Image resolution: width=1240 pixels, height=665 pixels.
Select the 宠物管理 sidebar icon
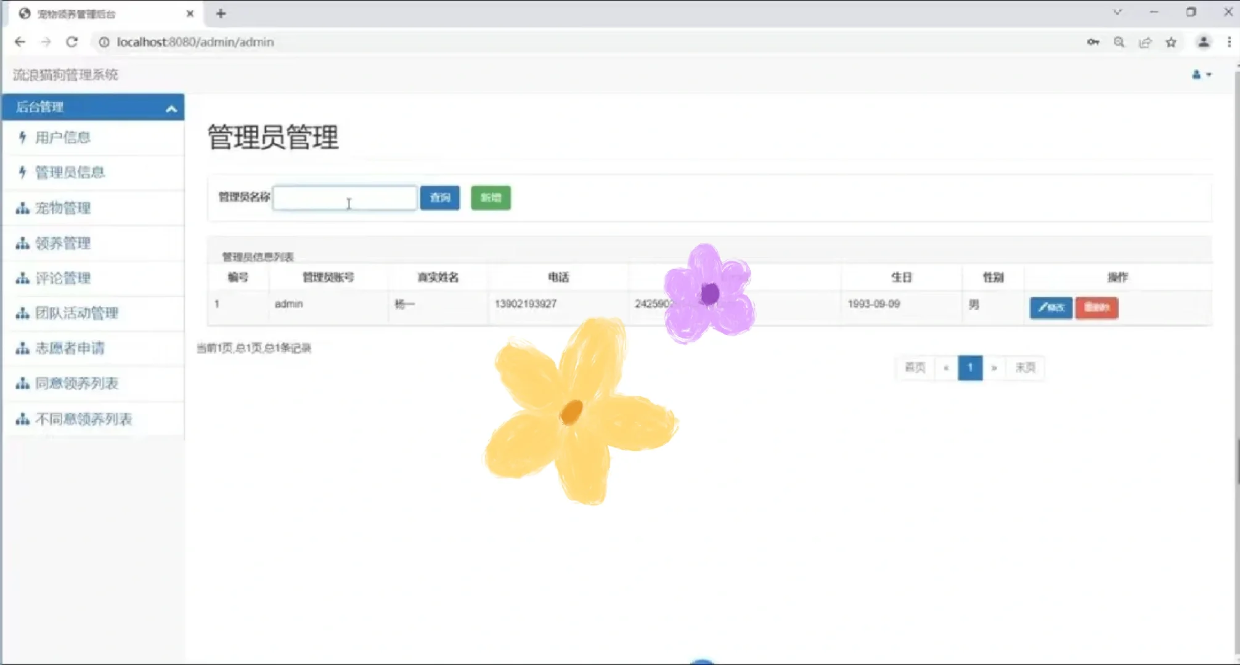[x=21, y=208]
